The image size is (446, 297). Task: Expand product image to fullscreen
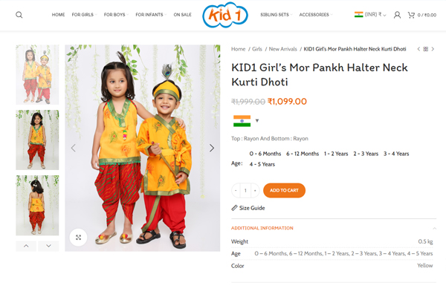(x=78, y=238)
